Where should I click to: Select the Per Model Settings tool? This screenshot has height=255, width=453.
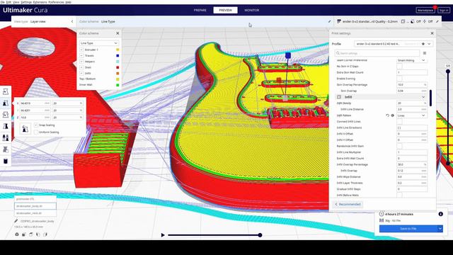click(x=6, y=138)
